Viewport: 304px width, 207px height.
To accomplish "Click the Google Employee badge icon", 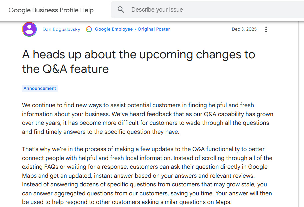I will 89,29.
